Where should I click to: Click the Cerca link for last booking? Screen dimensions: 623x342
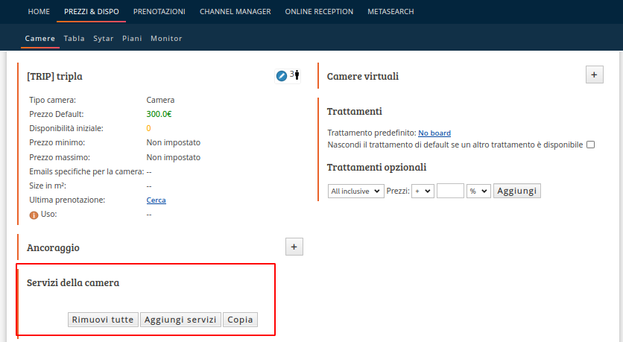pyautogui.click(x=156, y=200)
